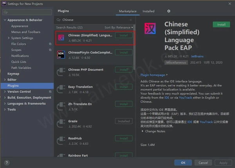
Task: Open plugin settings gear icon
Action: [x=169, y=11]
